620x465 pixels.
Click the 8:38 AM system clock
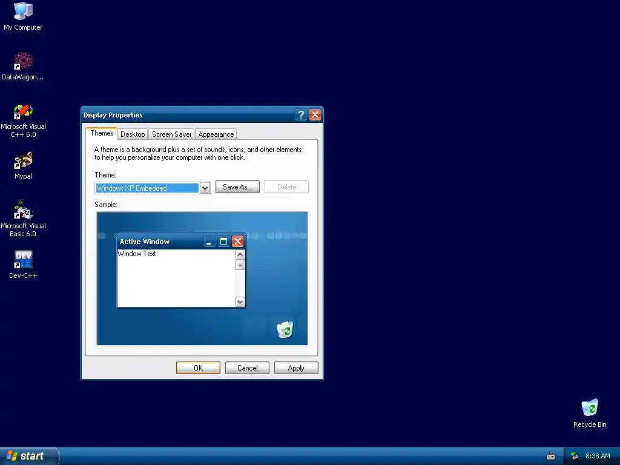[598, 456]
